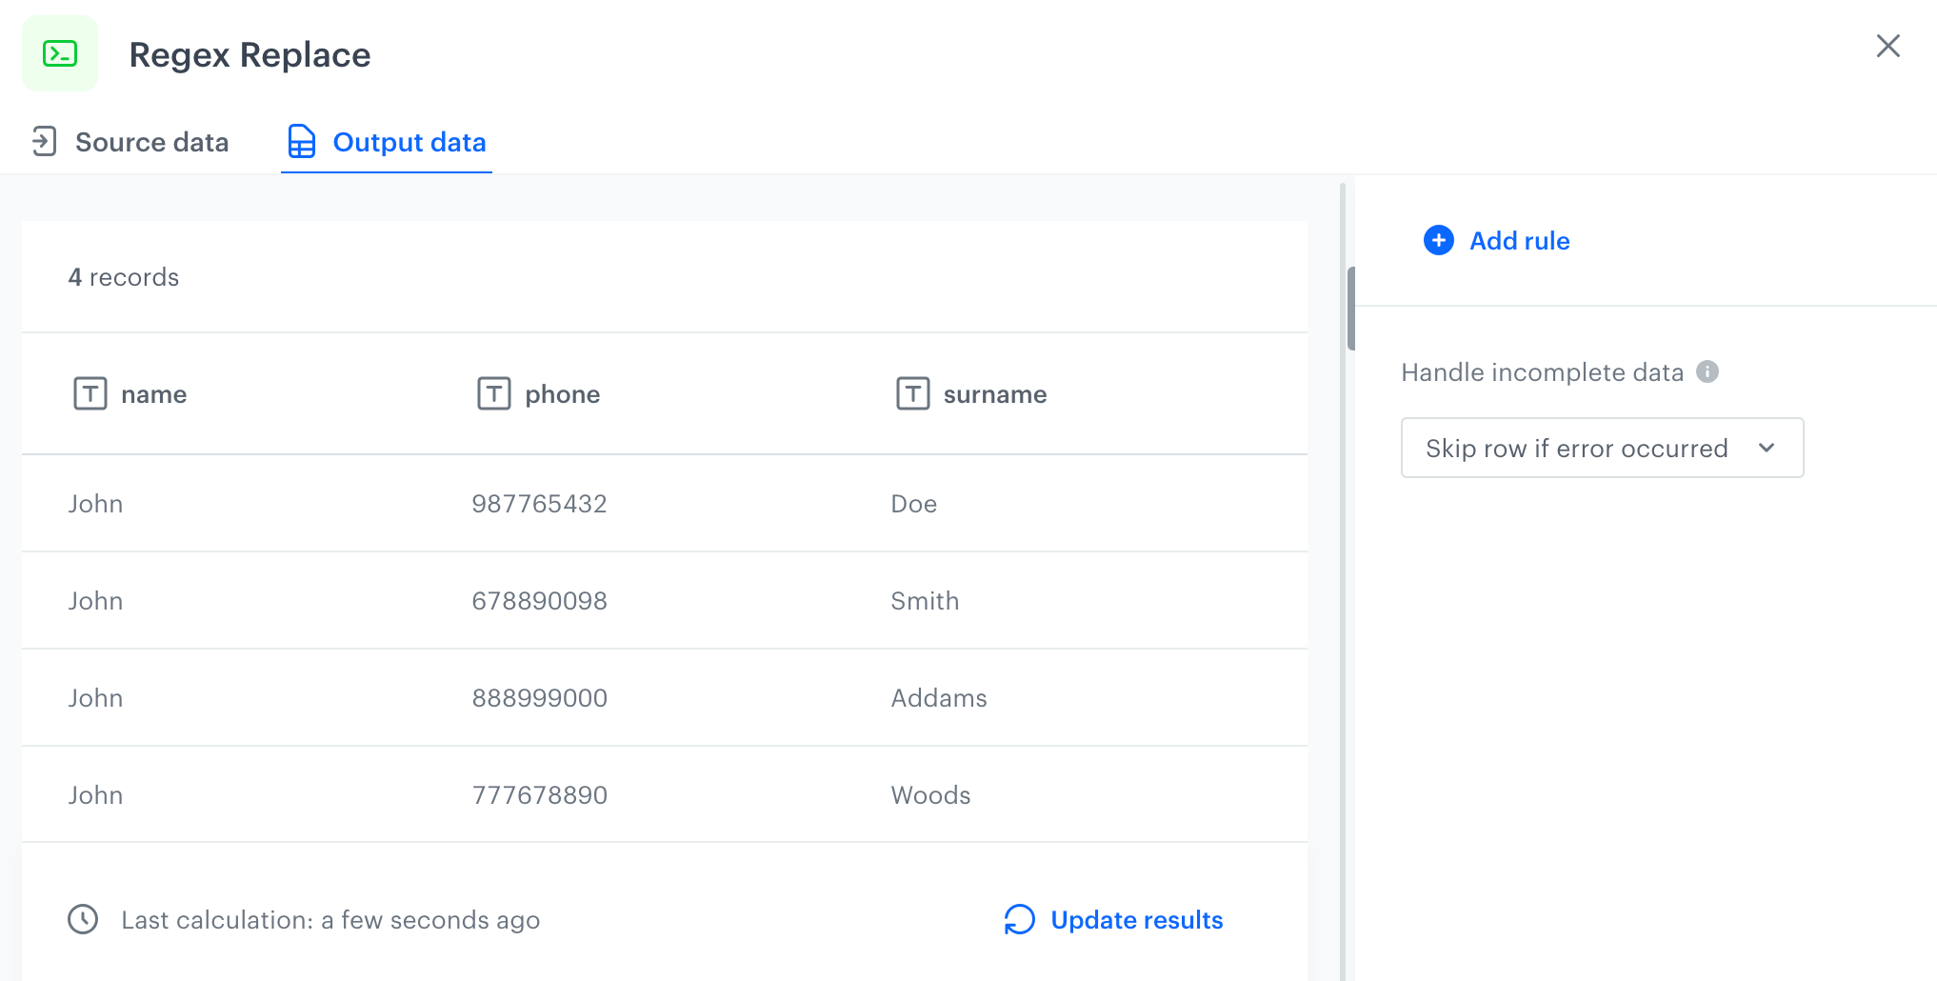Screen dimensions: 1937x981
Task: Click the info icon beside Handle incomplete data
Action: 1707,372
